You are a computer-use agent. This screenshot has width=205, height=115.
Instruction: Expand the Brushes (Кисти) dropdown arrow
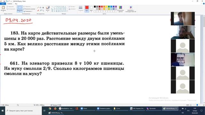[48, 11]
